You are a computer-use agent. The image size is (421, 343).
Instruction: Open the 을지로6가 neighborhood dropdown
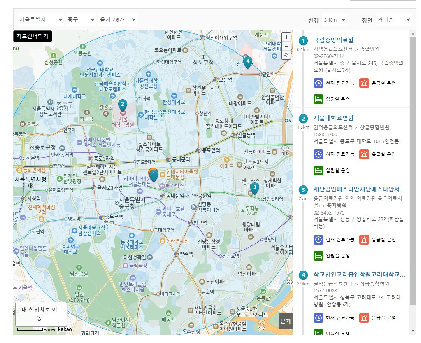click(118, 20)
